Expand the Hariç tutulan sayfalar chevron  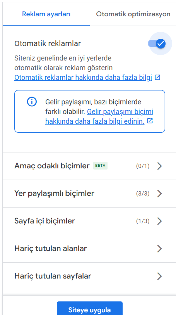159,276
